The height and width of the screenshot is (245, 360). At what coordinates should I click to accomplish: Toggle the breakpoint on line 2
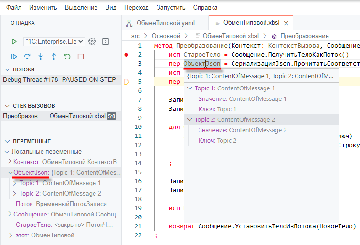(127, 55)
